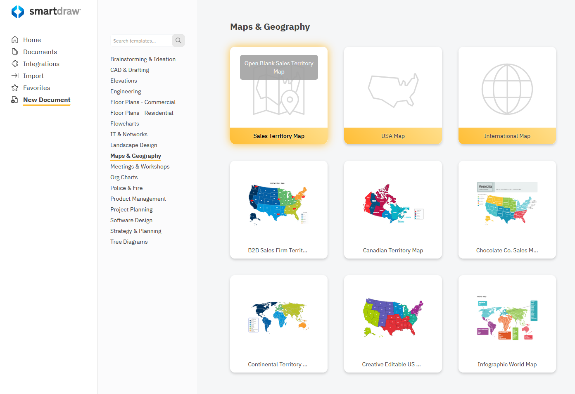Select the Integrations puzzle icon
This screenshot has height=394, width=575.
coord(14,64)
